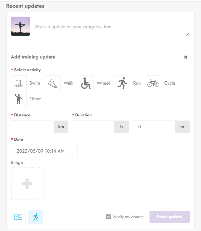
Task: Click the add Image plus box
Action: click(27, 184)
